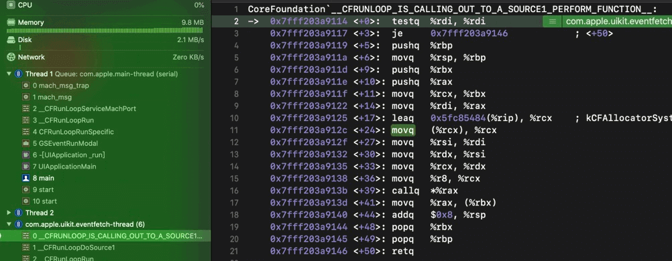Click the Disk gauge icon
The width and height of the screenshot is (672, 261).
coord(11,39)
